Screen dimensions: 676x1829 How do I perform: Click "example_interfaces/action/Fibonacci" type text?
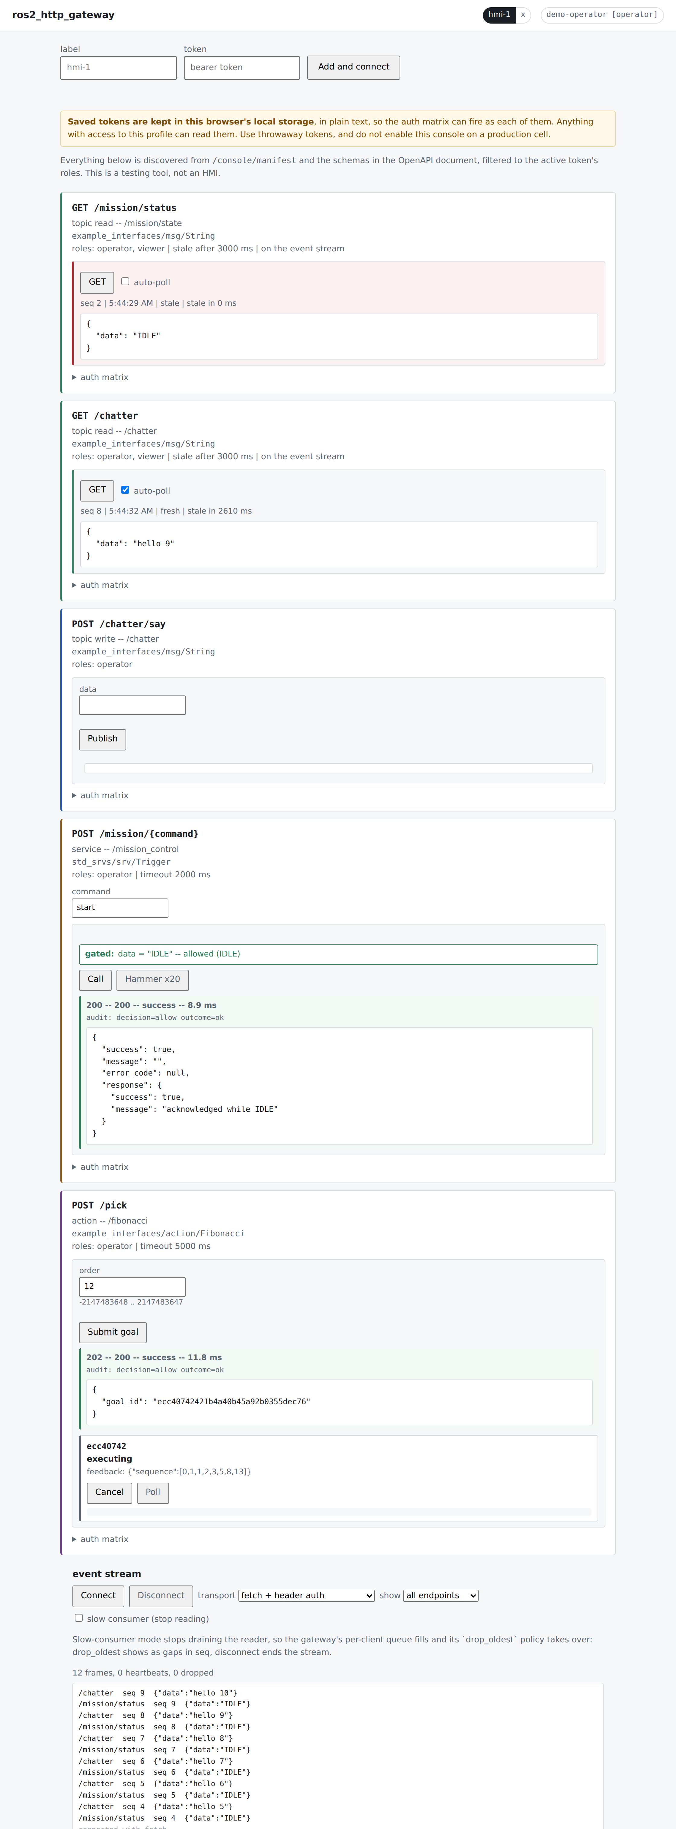click(158, 1234)
